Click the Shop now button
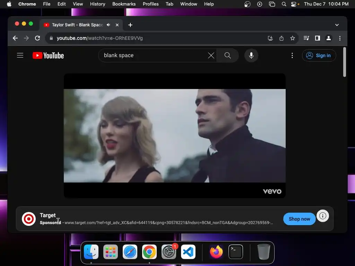The height and width of the screenshot is (266, 355). coord(299,219)
